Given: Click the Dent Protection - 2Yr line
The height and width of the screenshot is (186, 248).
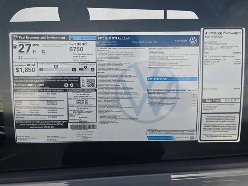Looking at the screenshot, I should pos(223,62).
